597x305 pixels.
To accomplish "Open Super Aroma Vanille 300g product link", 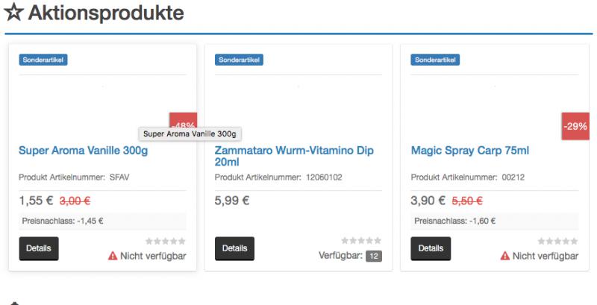I will [x=83, y=151].
